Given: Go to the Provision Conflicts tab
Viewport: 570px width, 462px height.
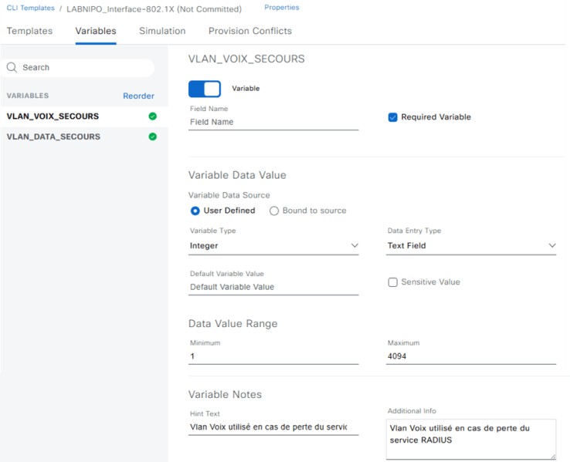Looking at the screenshot, I should [249, 31].
